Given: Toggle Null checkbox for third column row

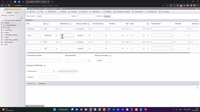Looking at the screenshot, I should pyautogui.click(x=127, y=42).
